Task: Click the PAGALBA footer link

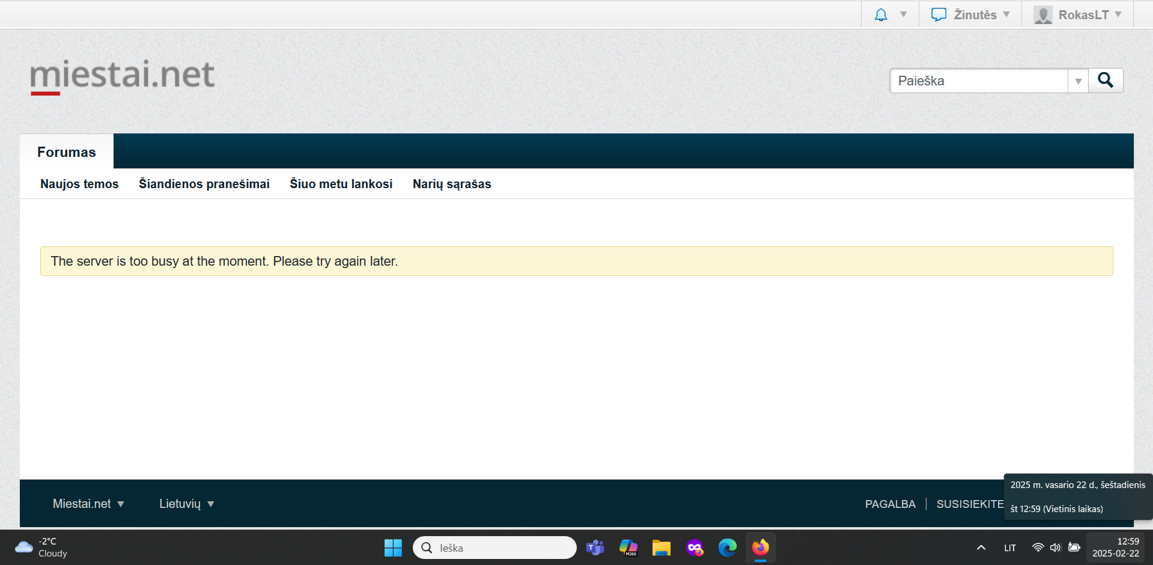Action: tap(890, 504)
